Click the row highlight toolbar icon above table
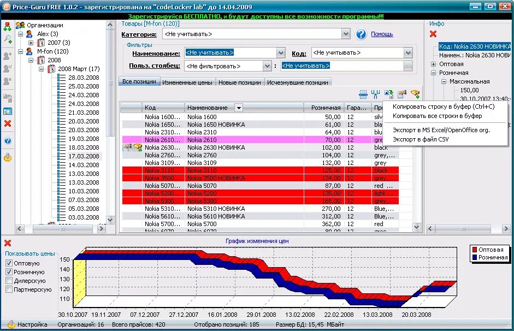Screen dimensions: 514x331 (x=363, y=94)
